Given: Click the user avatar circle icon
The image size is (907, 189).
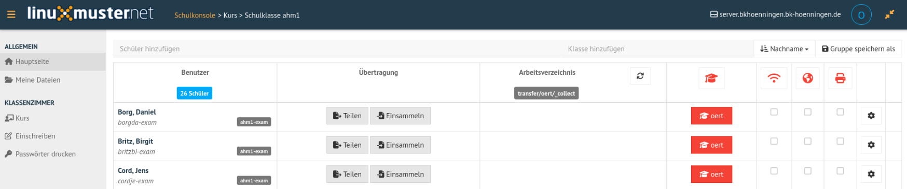Looking at the screenshot, I should [x=861, y=15].
